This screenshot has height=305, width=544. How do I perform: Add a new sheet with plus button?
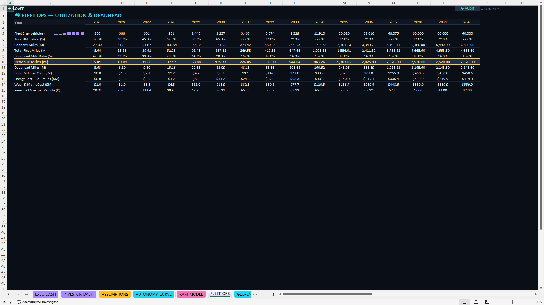coord(264,294)
